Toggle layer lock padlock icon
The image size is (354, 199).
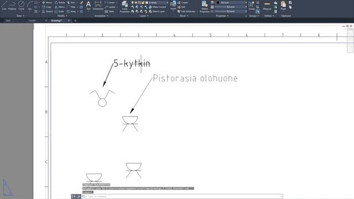pos(143,2)
